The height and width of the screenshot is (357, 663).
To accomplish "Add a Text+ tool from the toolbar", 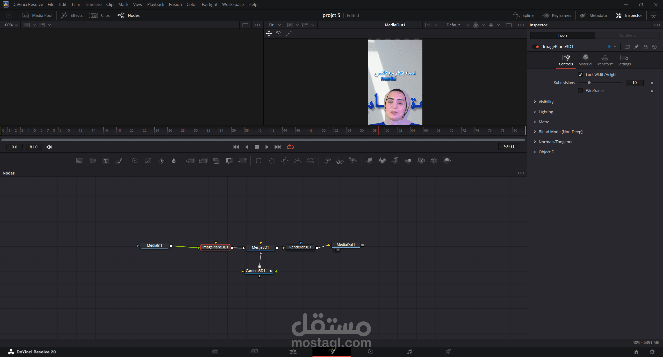I will 106,161.
